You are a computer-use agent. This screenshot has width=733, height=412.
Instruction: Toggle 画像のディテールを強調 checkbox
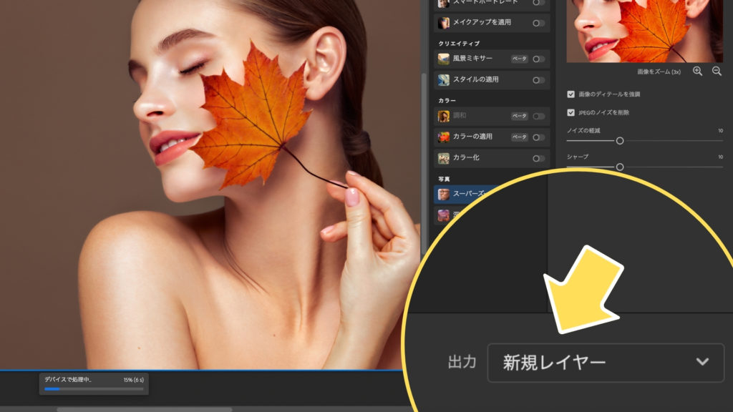(571, 94)
